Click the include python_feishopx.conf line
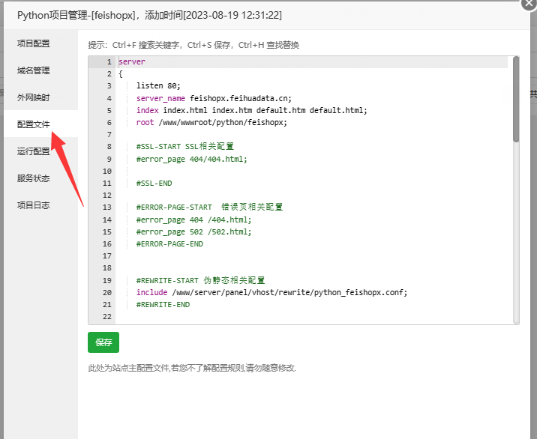The width and height of the screenshot is (537, 439). (x=271, y=293)
